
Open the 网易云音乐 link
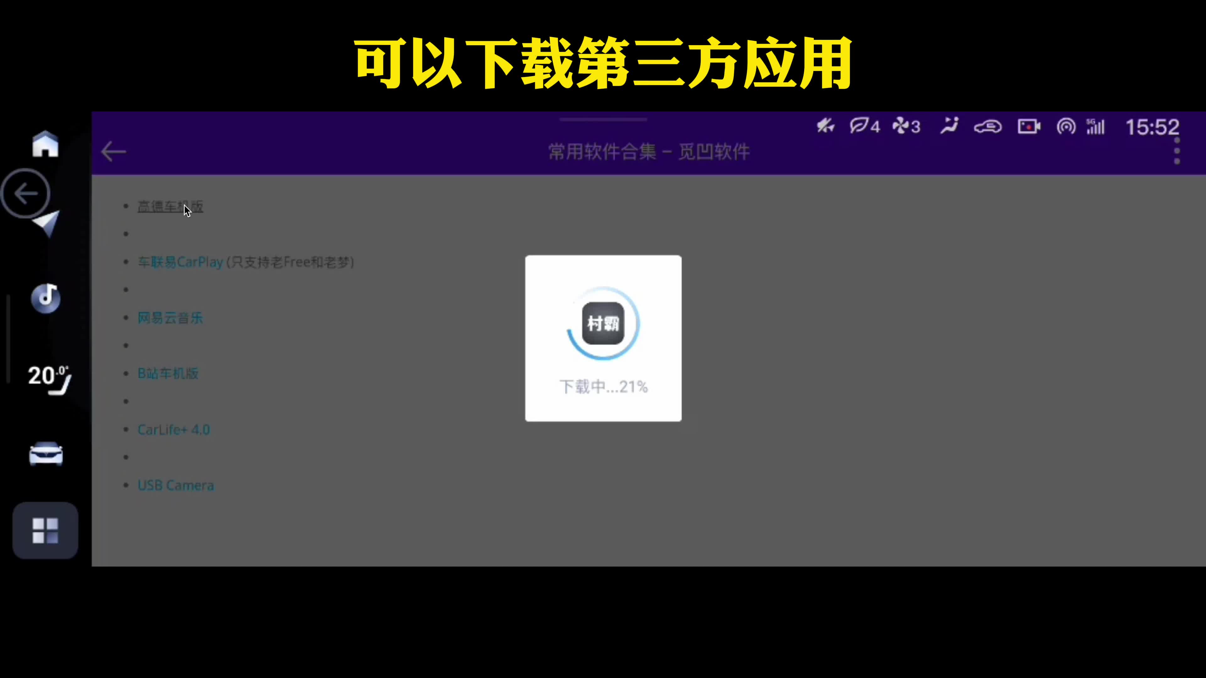[x=170, y=318]
